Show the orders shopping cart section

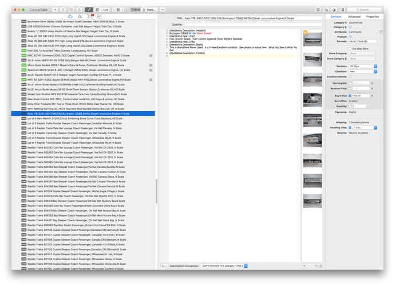(x=90, y=17)
